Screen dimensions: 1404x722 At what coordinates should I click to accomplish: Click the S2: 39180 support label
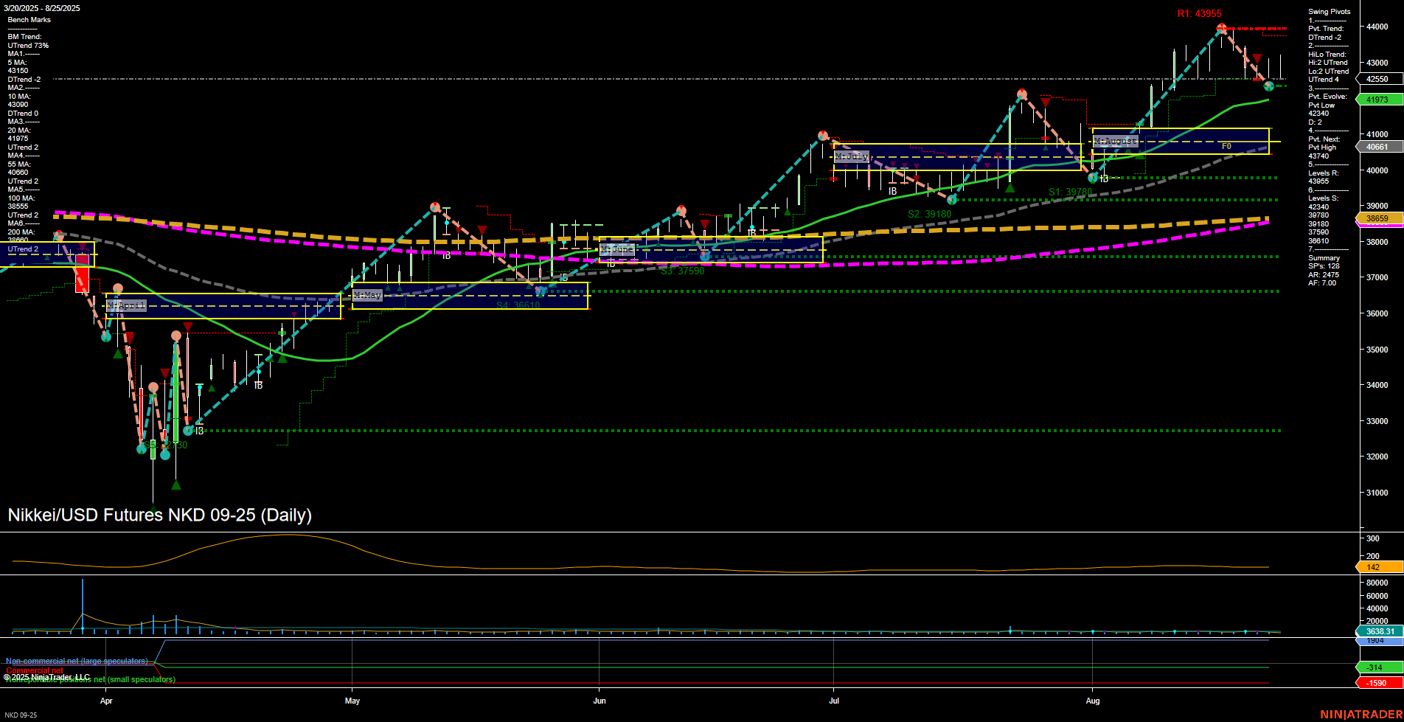pyautogui.click(x=930, y=213)
